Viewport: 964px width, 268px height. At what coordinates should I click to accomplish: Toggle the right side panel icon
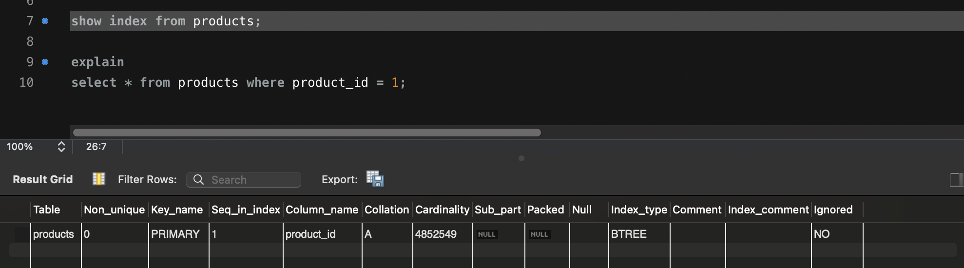pyautogui.click(x=956, y=179)
